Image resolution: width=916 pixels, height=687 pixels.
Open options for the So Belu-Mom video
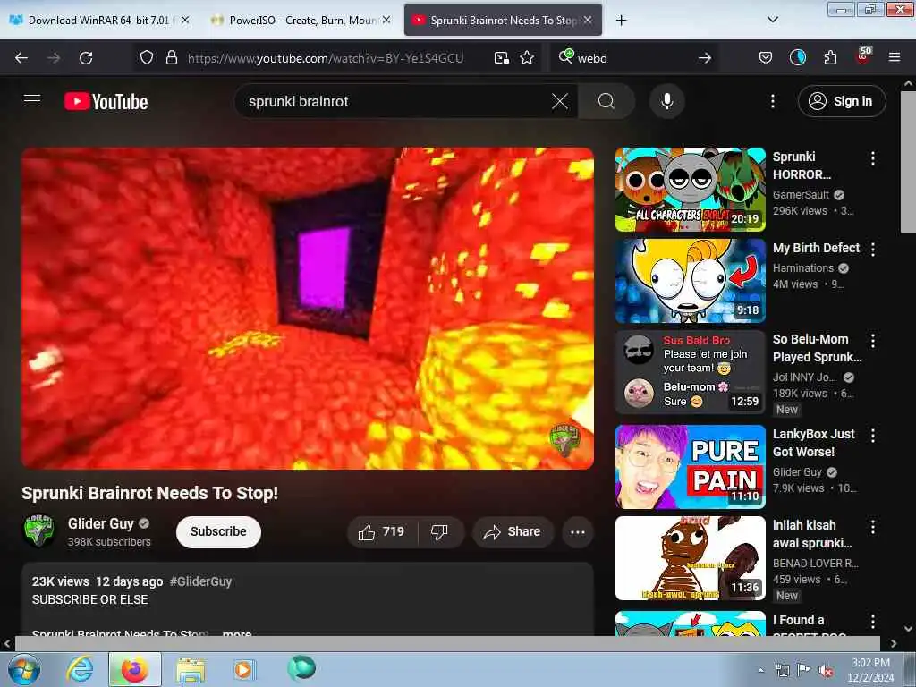[873, 341]
